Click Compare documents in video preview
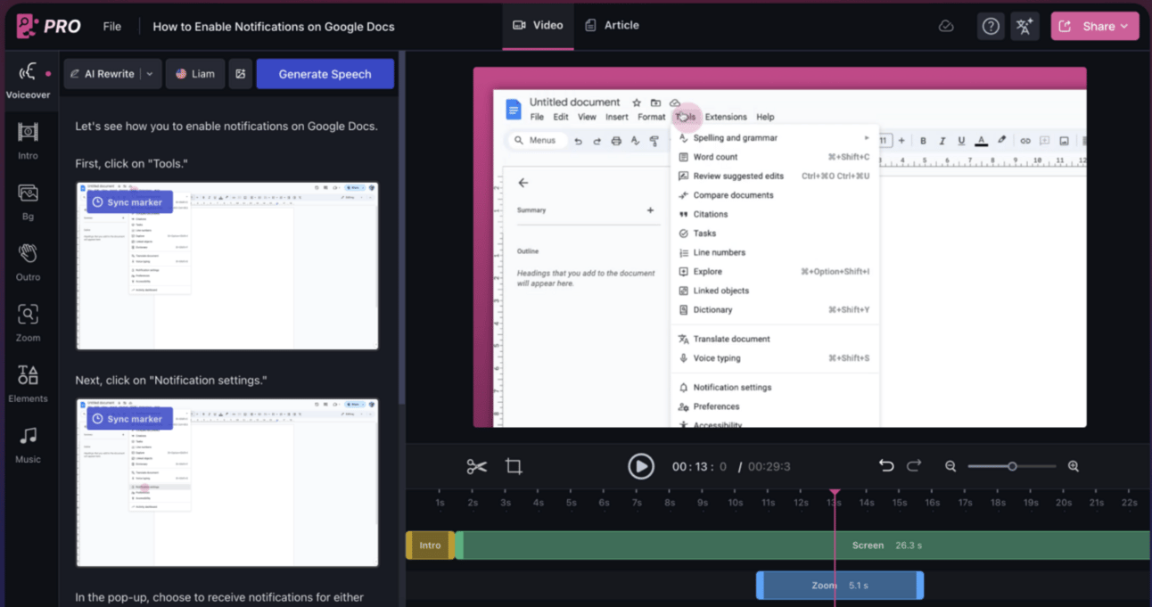Viewport: 1152px width, 607px height. click(734, 195)
